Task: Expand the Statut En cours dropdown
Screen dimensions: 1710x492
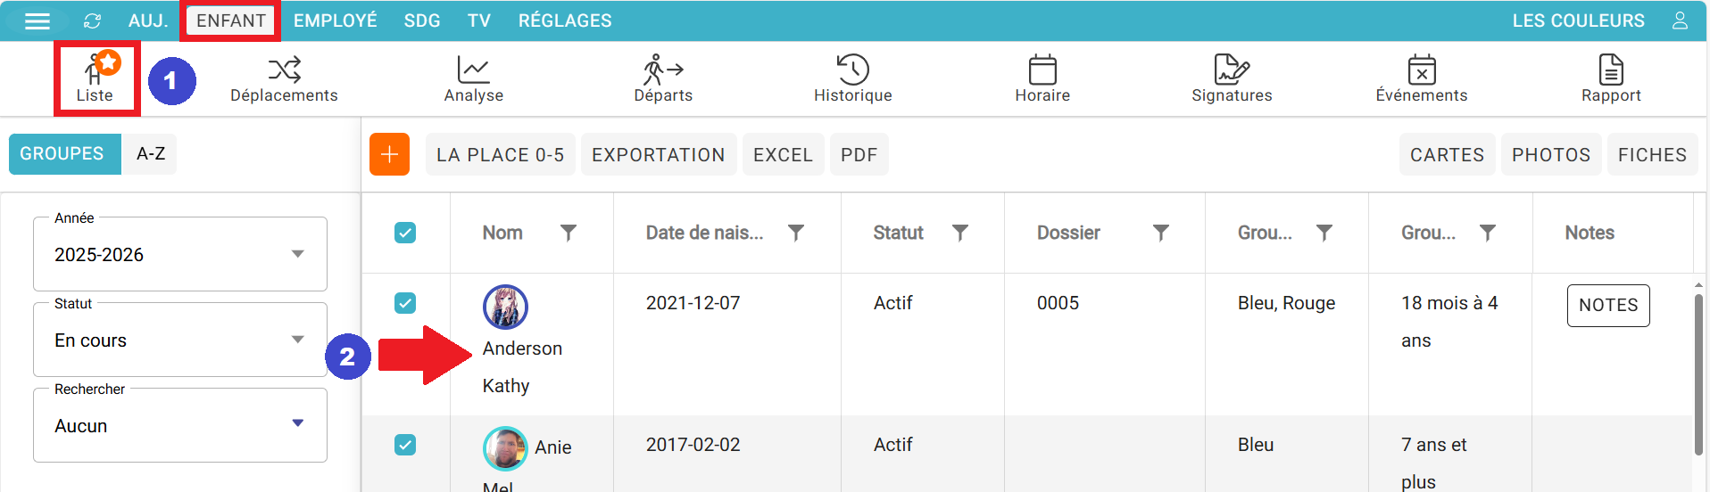Action: [180, 340]
